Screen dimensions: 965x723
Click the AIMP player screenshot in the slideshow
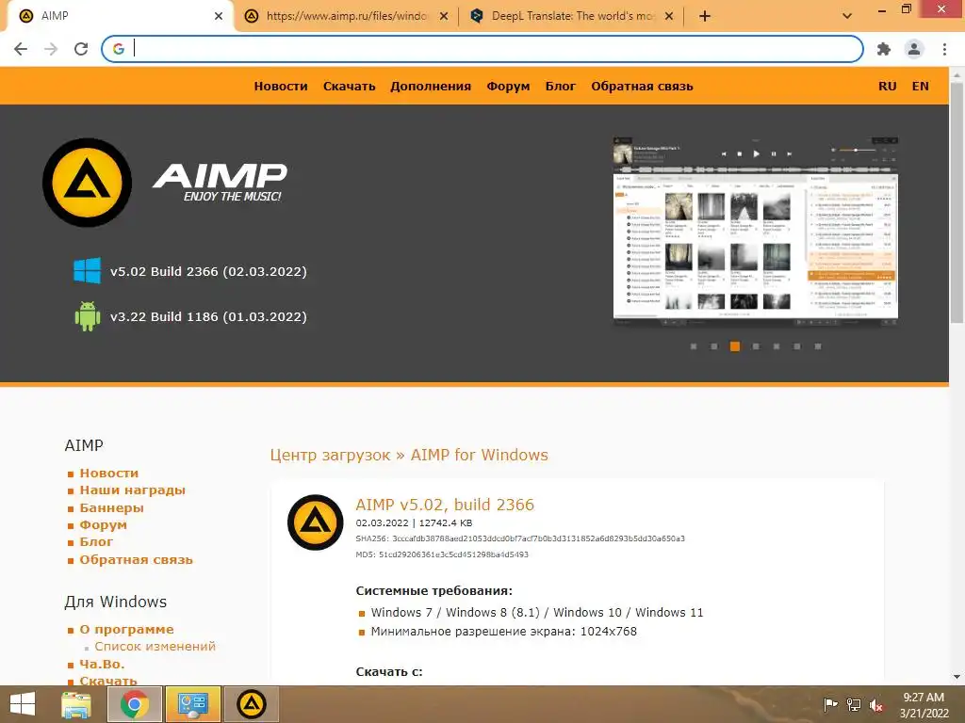755,232
